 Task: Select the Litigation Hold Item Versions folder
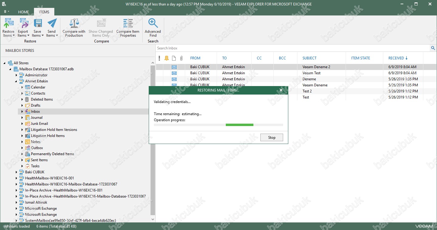click(54, 130)
